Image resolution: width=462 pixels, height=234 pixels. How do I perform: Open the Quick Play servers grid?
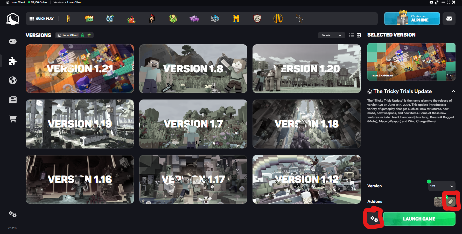coord(41,19)
